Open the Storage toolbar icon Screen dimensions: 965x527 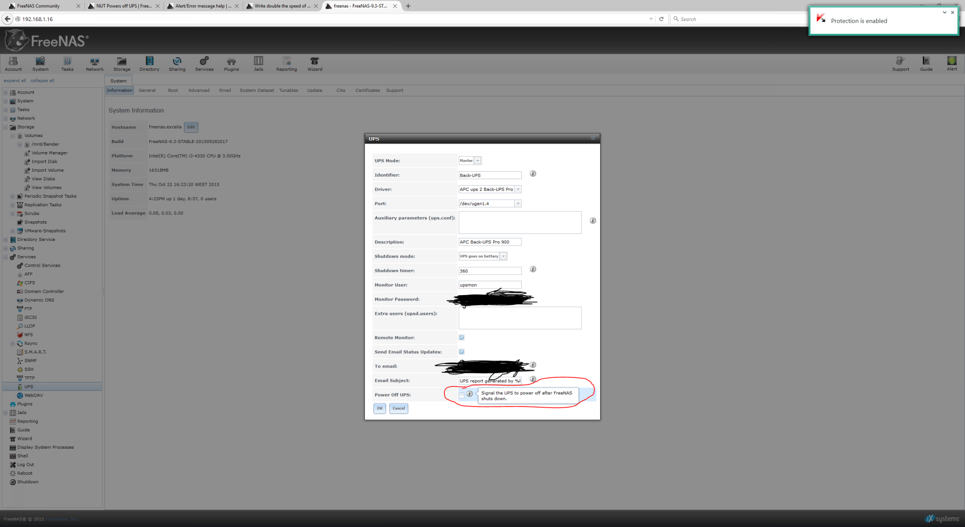pos(122,64)
